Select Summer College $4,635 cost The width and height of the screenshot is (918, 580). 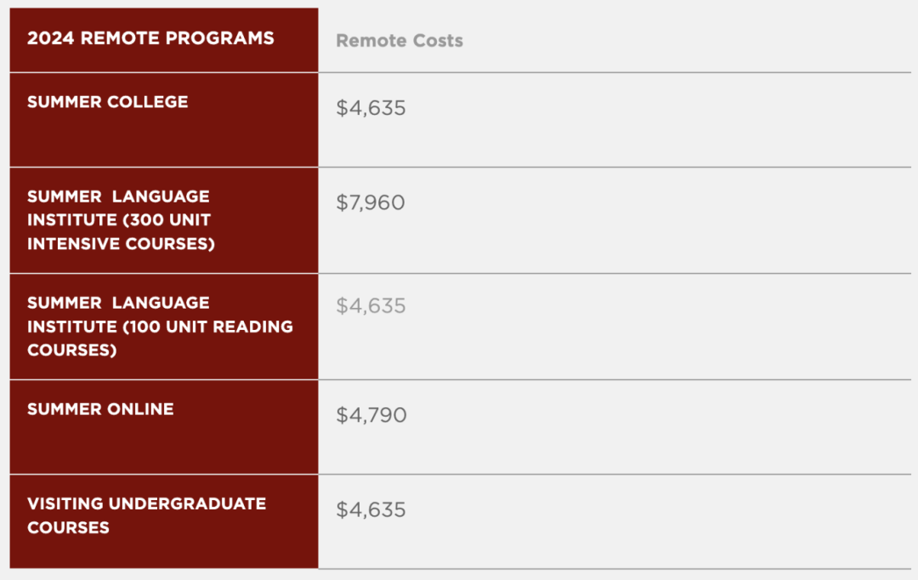371,108
